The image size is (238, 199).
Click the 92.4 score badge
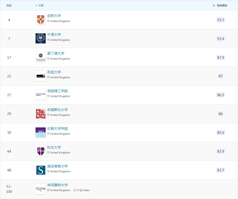(x=220, y=39)
